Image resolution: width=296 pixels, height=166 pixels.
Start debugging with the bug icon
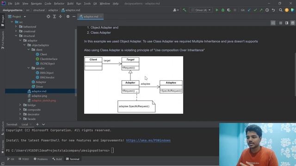point(223,10)
